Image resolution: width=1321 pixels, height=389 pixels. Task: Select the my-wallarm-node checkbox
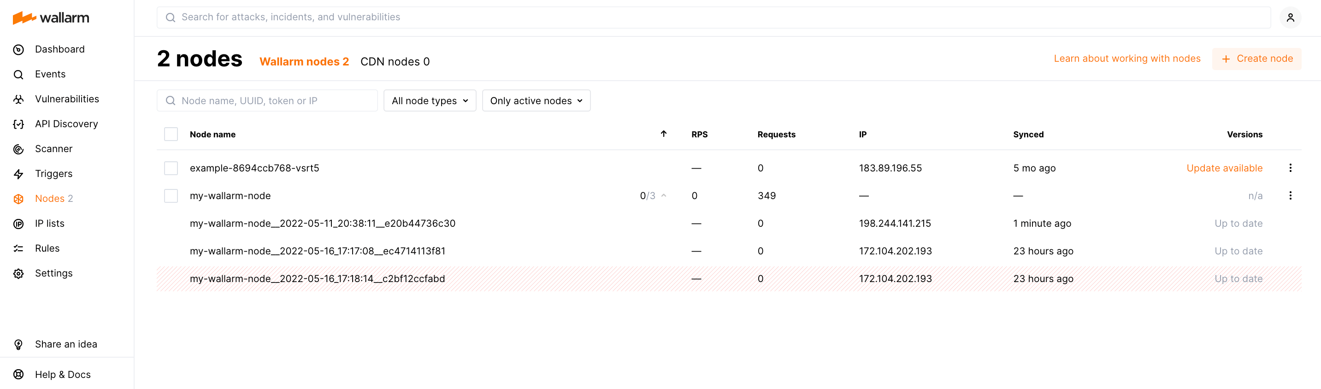click(x=171, y=196)
